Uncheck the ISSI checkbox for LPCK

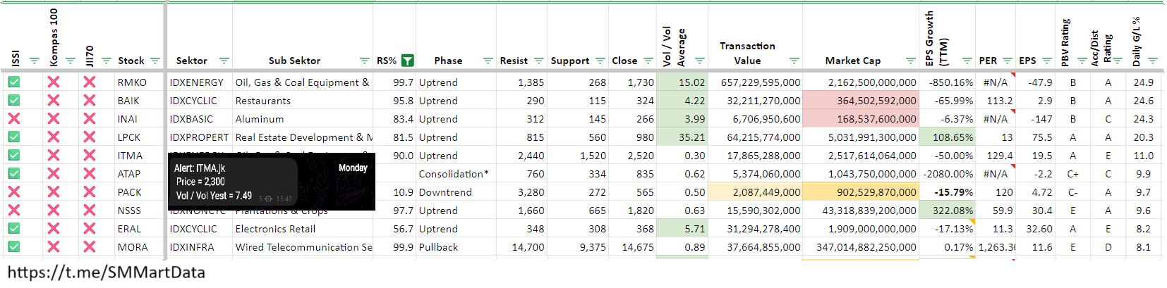pos(14,137)
